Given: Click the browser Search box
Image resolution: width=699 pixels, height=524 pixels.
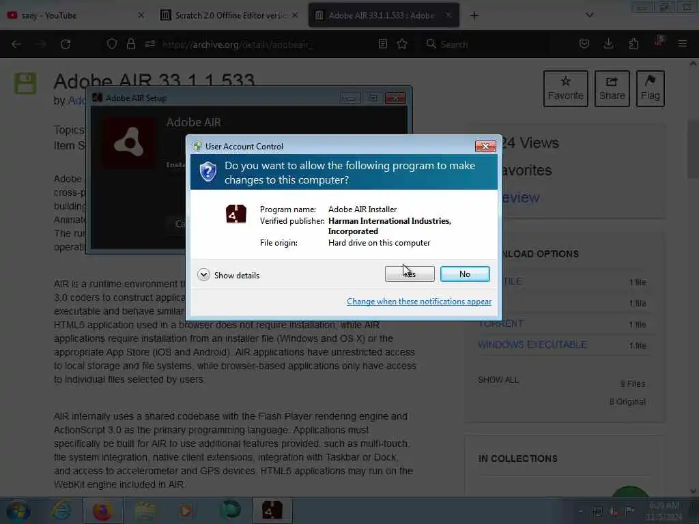Looking at the screenshot, I should click(486, 44).
